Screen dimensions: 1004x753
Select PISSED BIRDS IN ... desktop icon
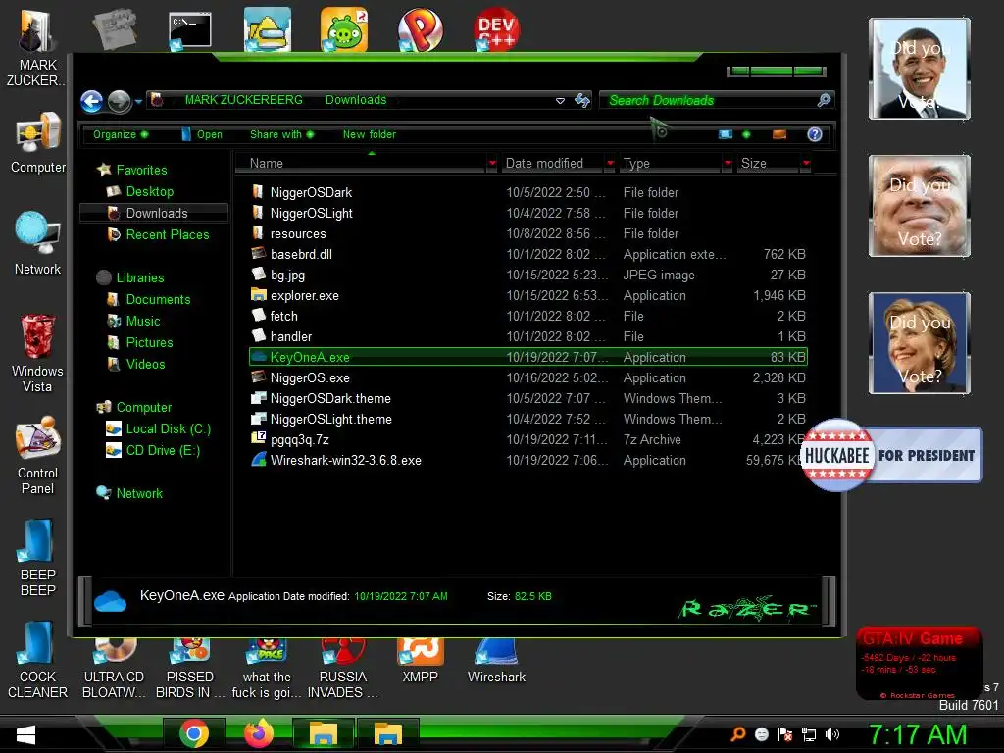coord(190,669)
